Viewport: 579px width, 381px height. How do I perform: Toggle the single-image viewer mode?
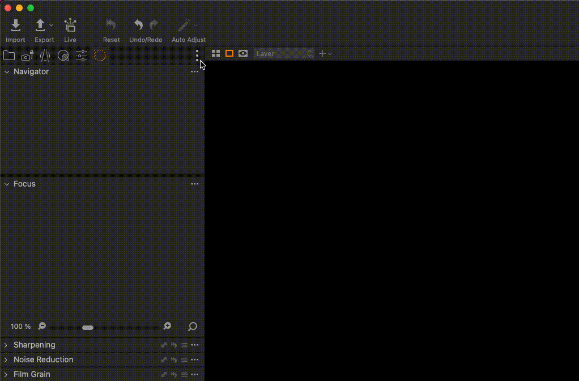click(229, 53)
